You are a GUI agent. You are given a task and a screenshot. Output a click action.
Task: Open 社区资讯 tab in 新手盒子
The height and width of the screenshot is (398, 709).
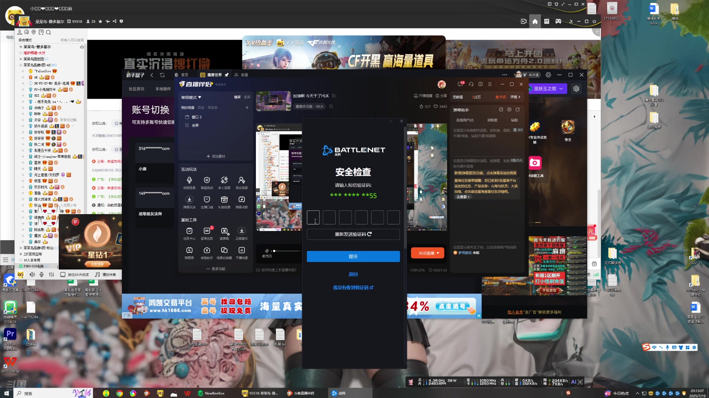click(136, 89)
